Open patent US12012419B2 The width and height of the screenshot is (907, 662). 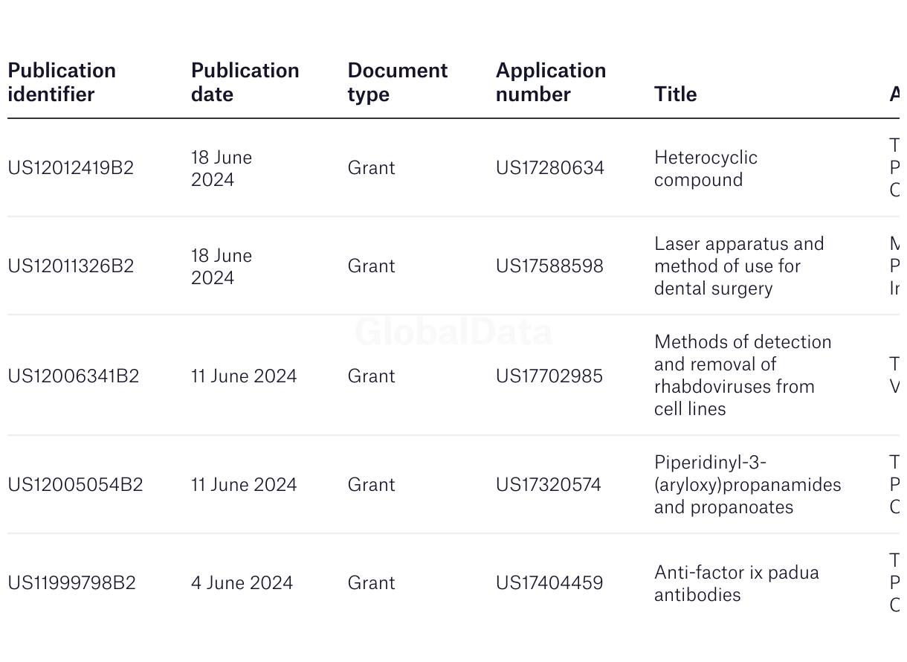tap(71, 168)
